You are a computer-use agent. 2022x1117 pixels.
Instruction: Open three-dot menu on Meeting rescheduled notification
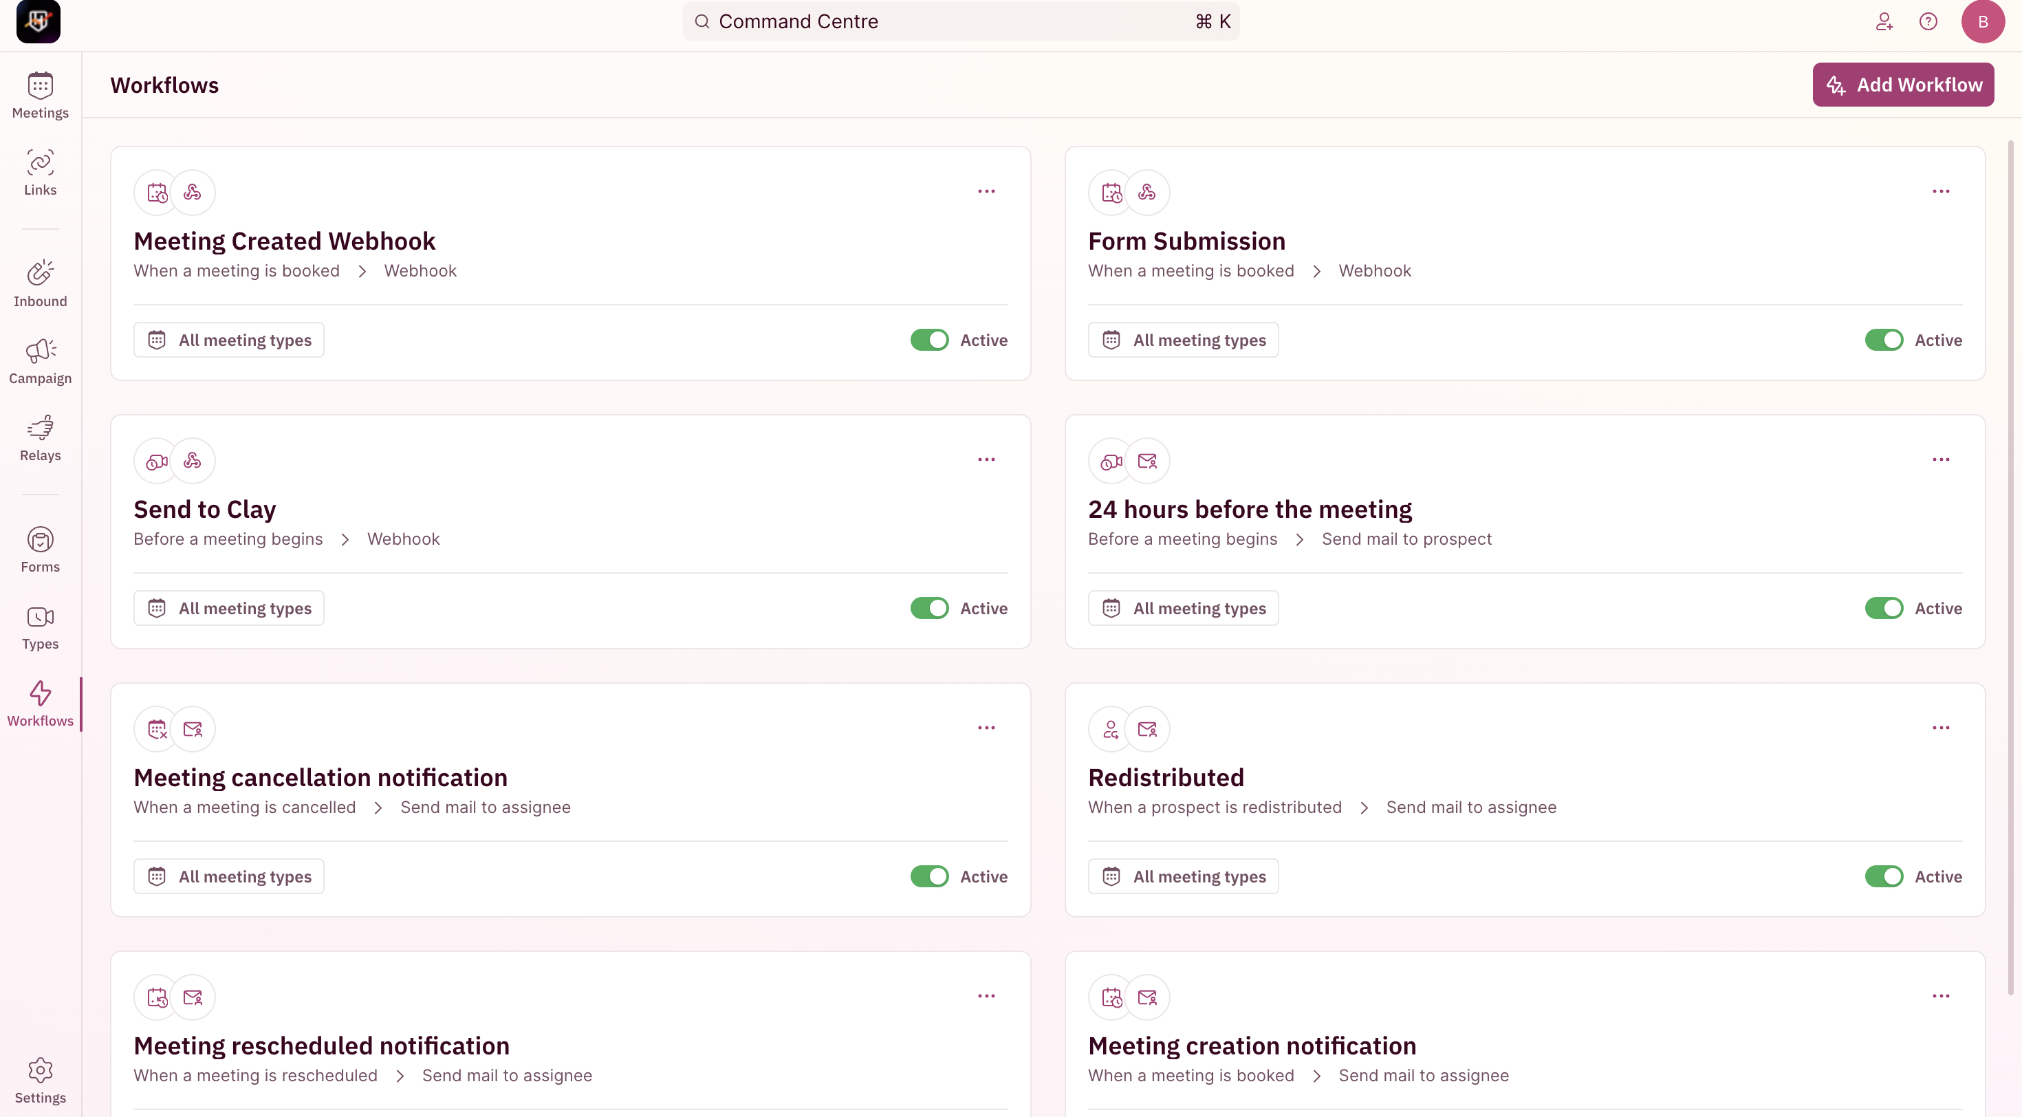click(986, 996)
